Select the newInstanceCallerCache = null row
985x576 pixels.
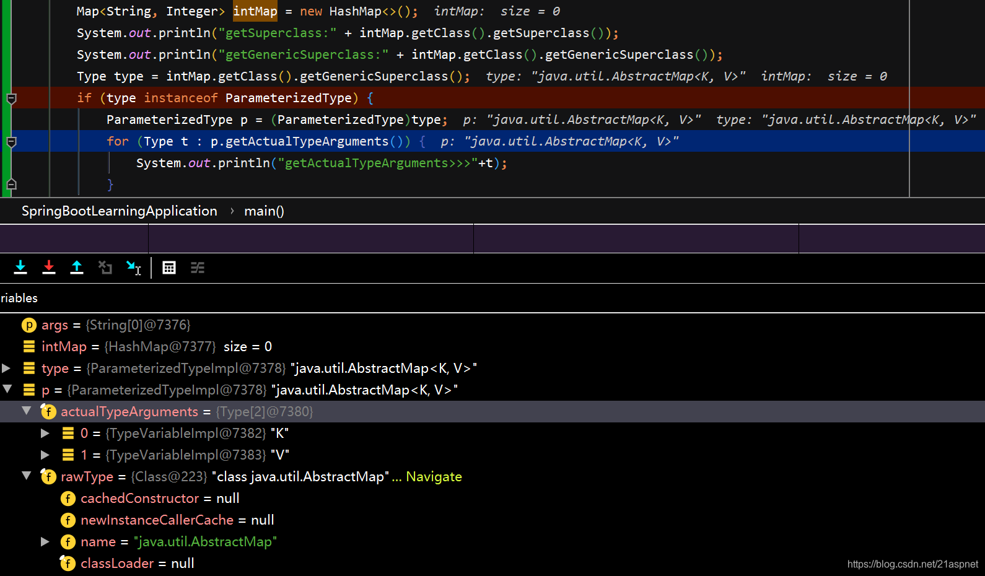492,520
